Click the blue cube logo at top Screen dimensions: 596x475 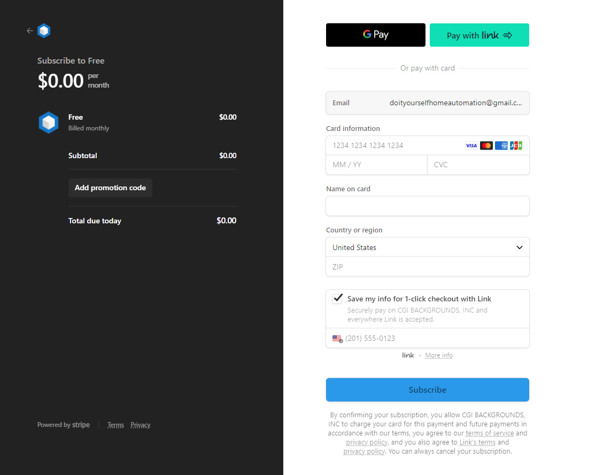pos(44,31)
